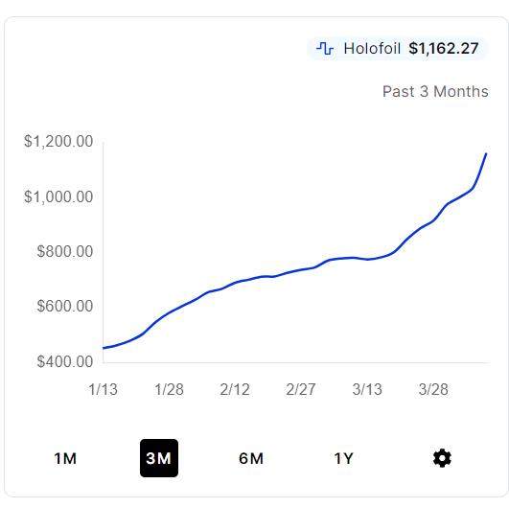
Task: Click the 3/28 date axis label
Action: (x=433, y=389)
